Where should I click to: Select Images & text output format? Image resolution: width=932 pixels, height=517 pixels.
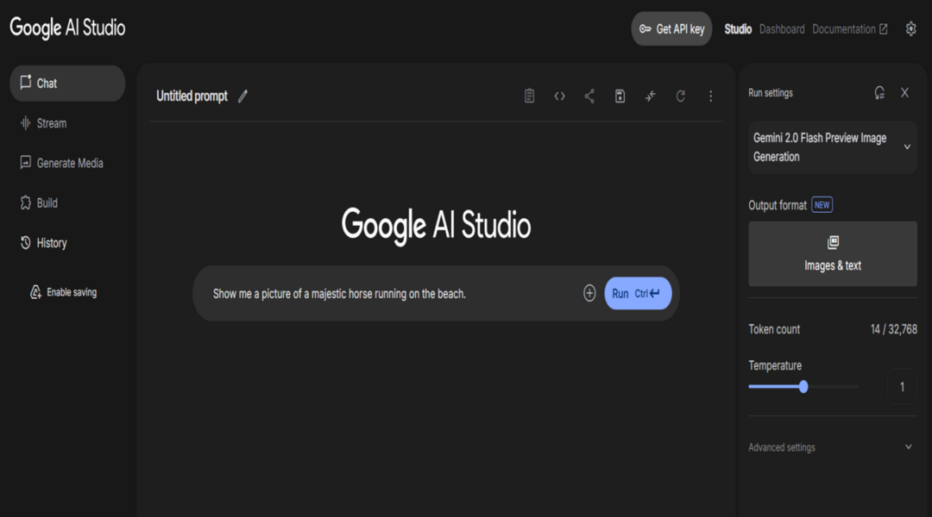tap(832, 253)
